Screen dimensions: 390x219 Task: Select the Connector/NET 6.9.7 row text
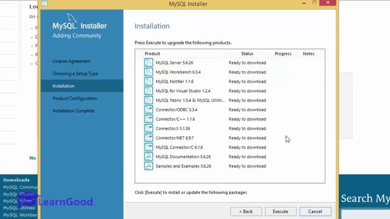point(175,138)
